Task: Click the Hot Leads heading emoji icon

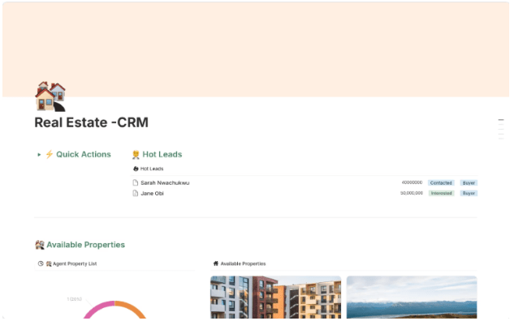Action: click(136, 155)
